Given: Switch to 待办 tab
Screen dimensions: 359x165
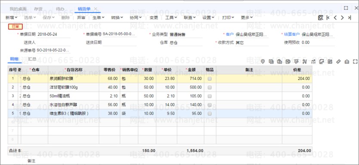Looking at the screenshot, I should 60,9.
